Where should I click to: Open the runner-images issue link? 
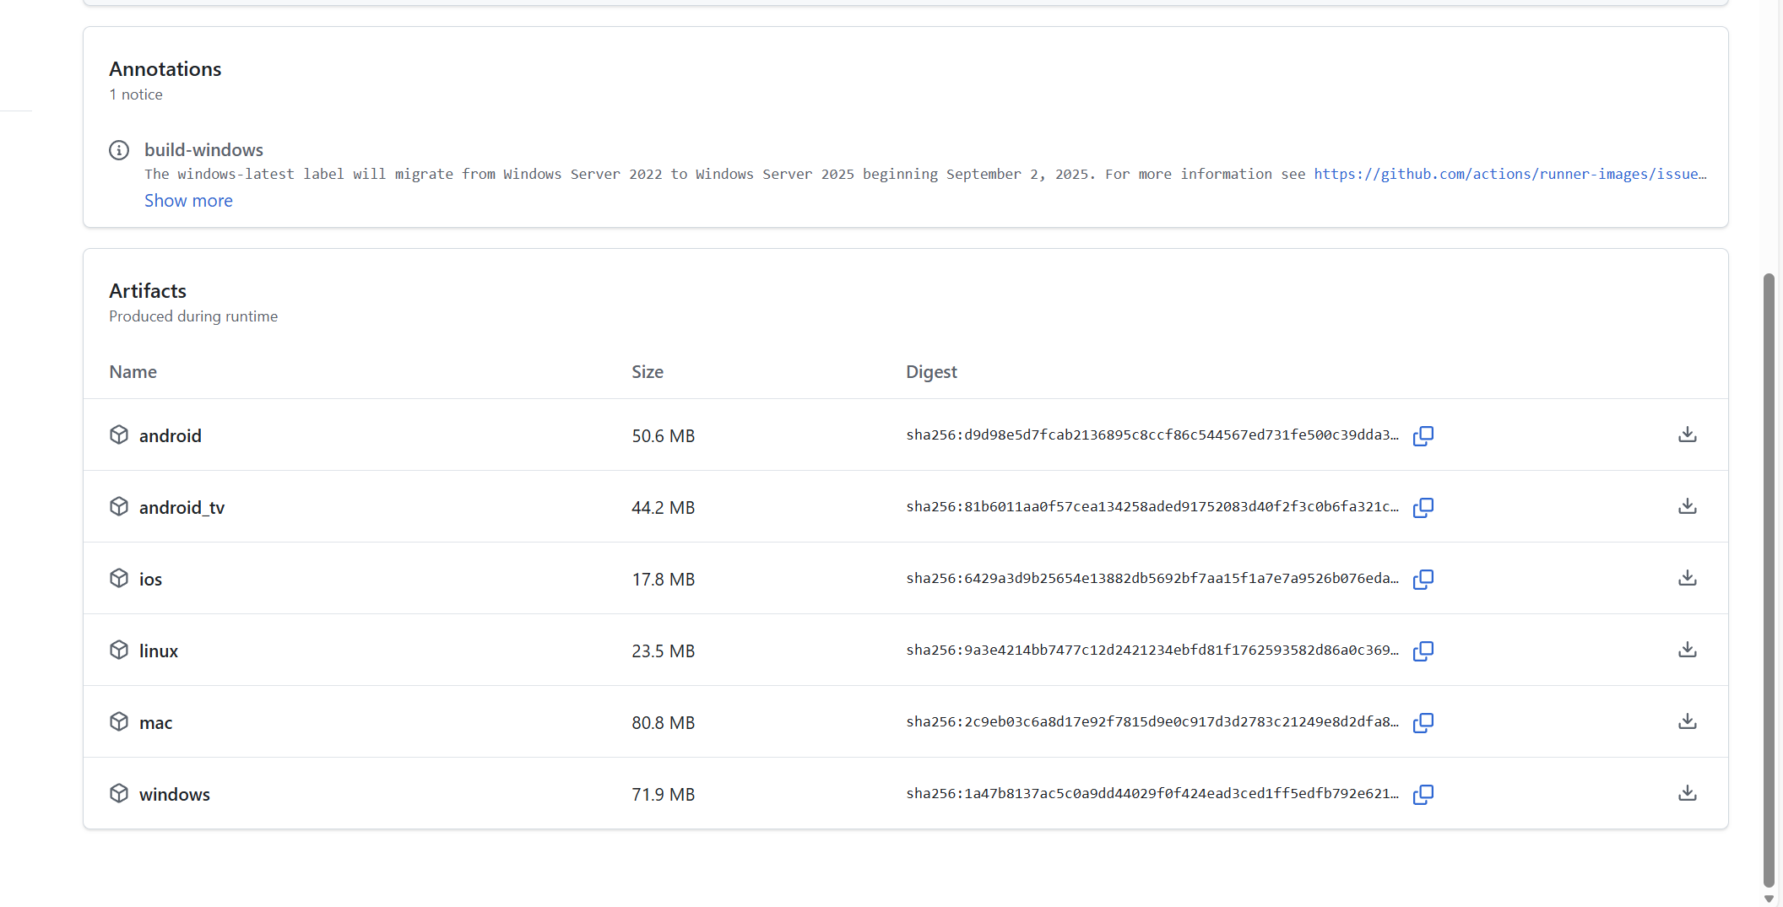click(1509, 174)
